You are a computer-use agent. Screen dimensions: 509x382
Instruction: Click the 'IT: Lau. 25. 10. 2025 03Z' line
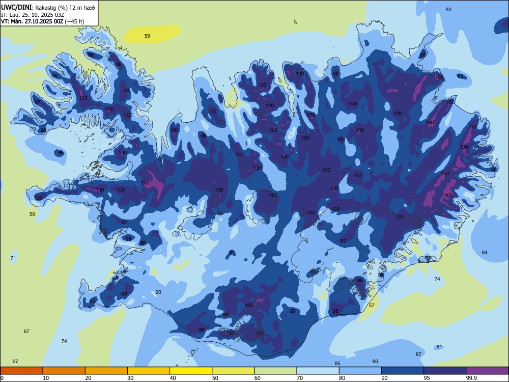point(33,15)
